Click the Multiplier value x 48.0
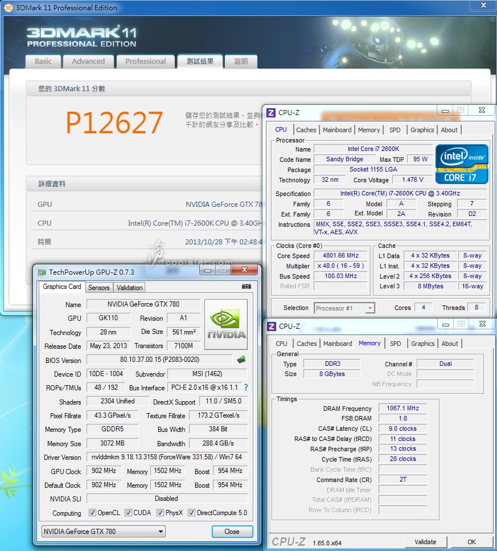The height and width of the screenshot is (551, 497). coord(340,266)
